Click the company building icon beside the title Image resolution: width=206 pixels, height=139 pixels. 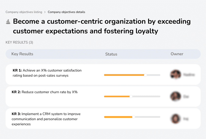point(8,22)
